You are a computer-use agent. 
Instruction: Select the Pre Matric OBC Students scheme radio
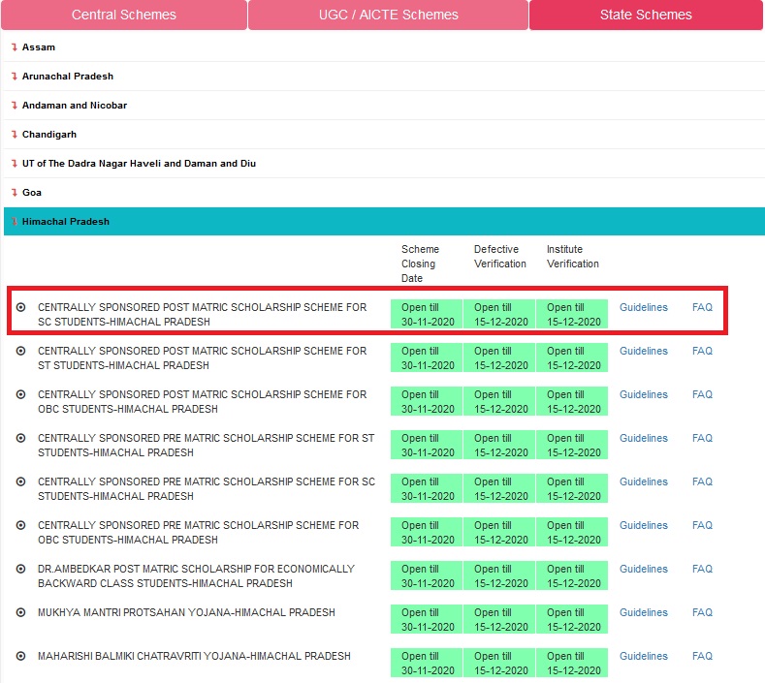20,525
